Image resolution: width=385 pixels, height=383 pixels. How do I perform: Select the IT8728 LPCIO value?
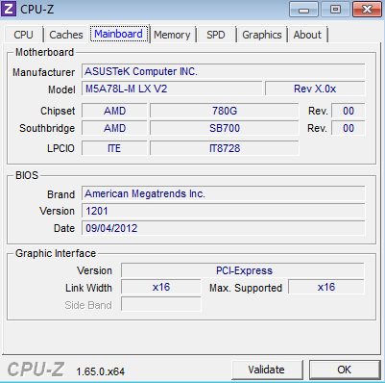[x=225, y=148]
